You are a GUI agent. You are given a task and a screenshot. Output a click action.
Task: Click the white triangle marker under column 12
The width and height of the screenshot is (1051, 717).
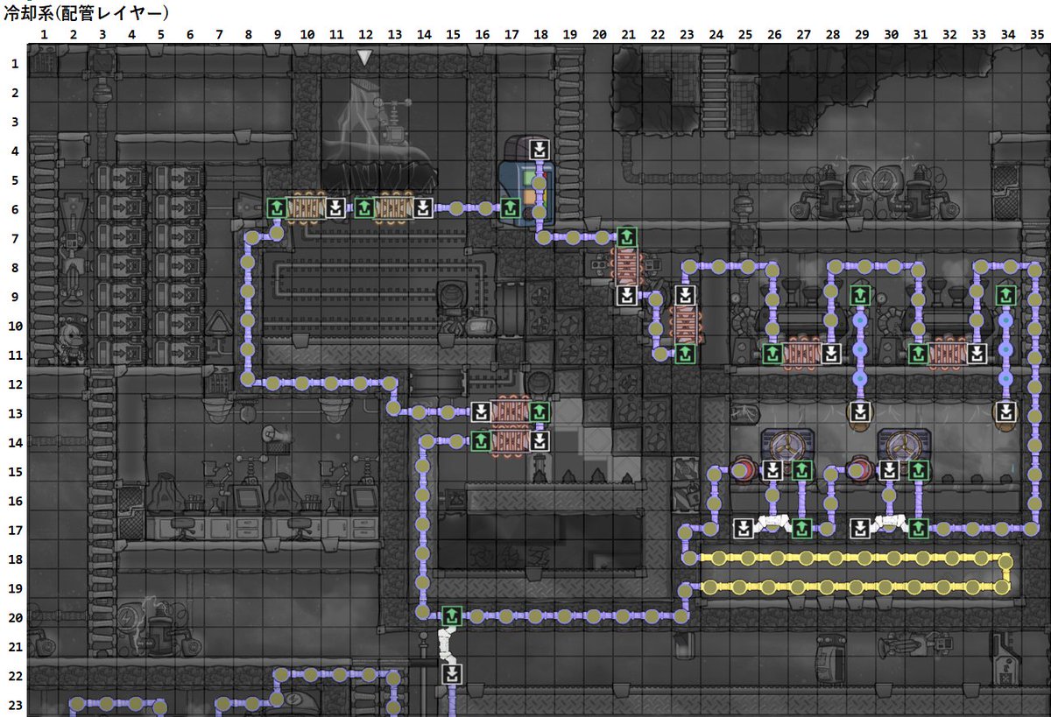pos(364,58)
